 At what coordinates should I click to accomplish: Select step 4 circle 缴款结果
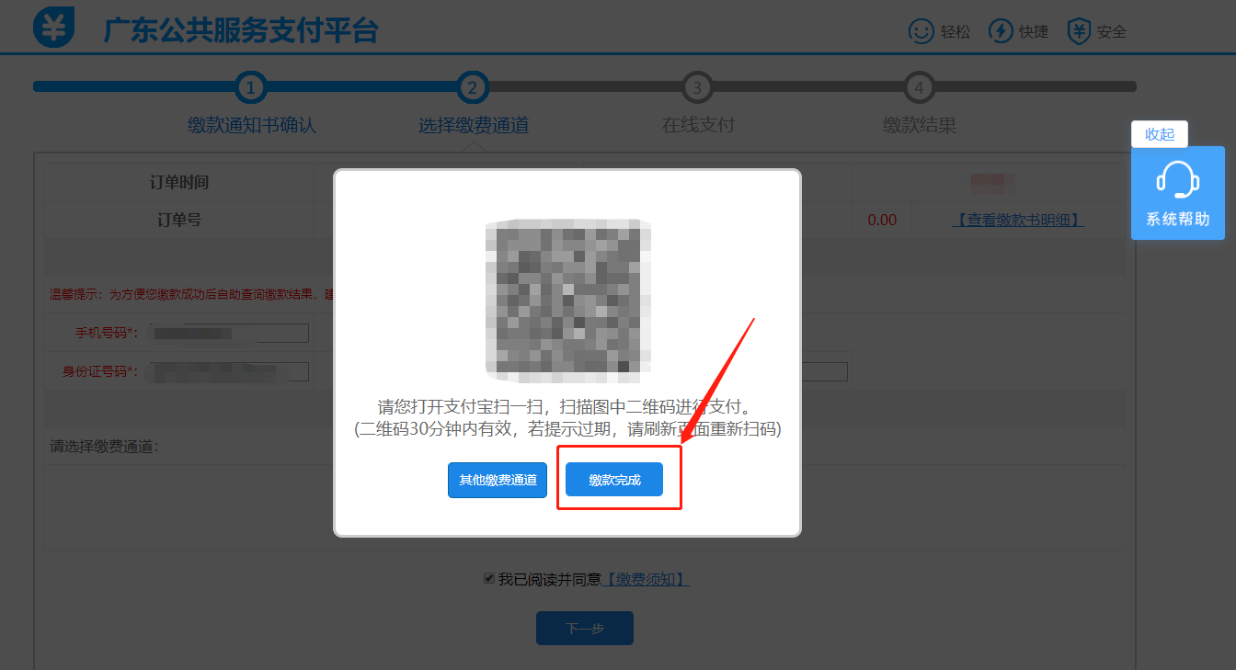919,88
